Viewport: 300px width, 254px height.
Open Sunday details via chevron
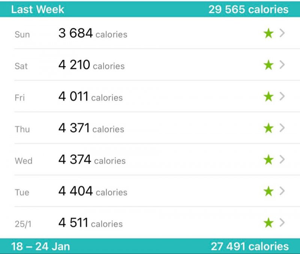pos(282,33)
